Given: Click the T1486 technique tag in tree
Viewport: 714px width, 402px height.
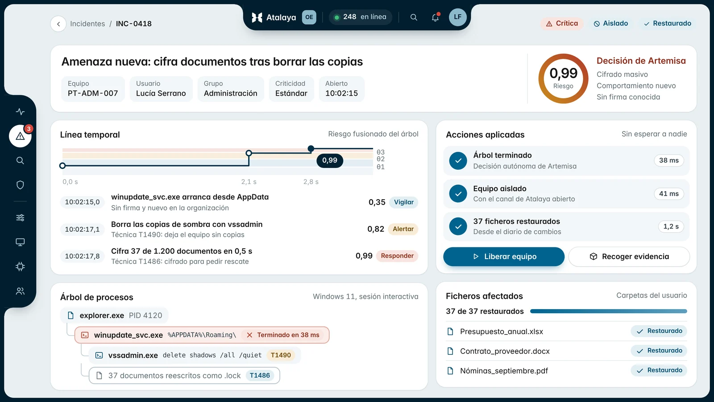Looking at the screenshot, I should 260,376.
